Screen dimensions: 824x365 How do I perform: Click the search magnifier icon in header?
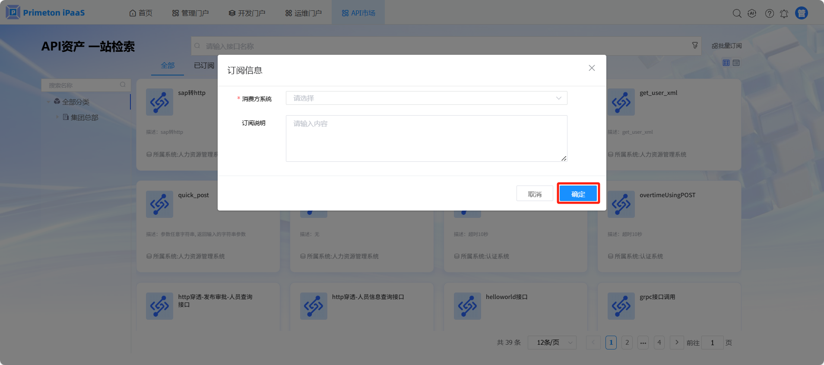point(737,13)
